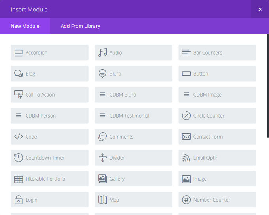Pick the Email Optin feed icon
Viewport: 269px width, 215px height.
186,158
